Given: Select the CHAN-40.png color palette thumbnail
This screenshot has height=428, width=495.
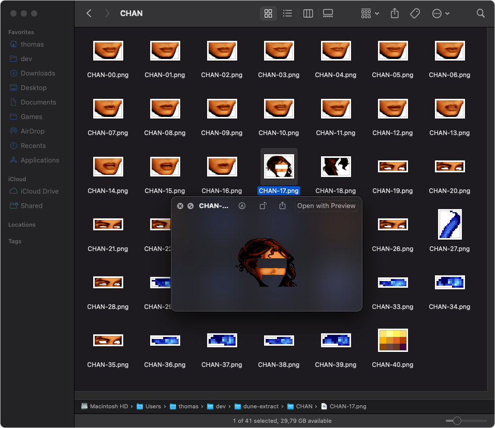Looking at the screenshot, I should tap(392, 341).
